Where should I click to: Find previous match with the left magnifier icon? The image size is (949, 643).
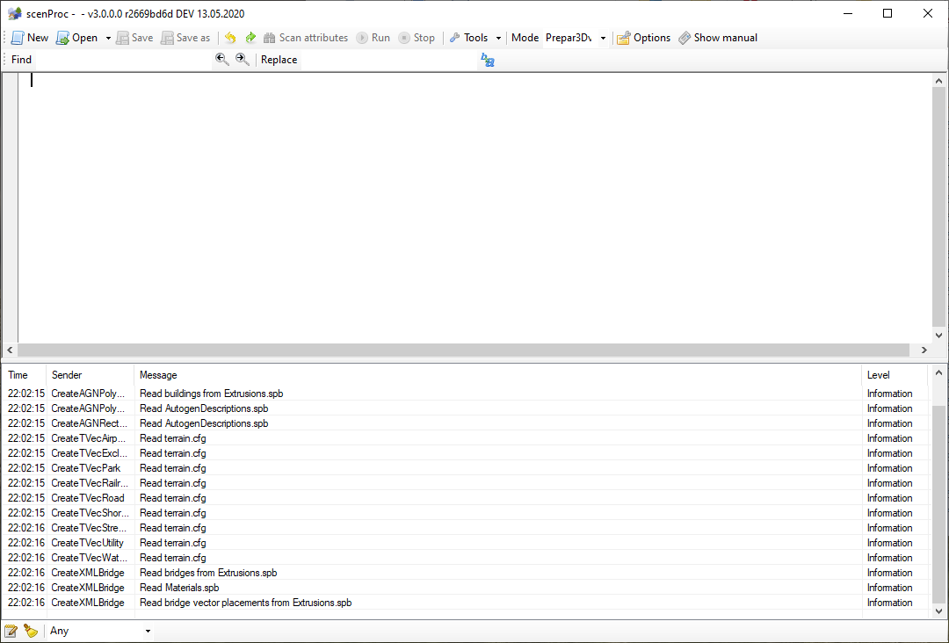click(222, 59)
